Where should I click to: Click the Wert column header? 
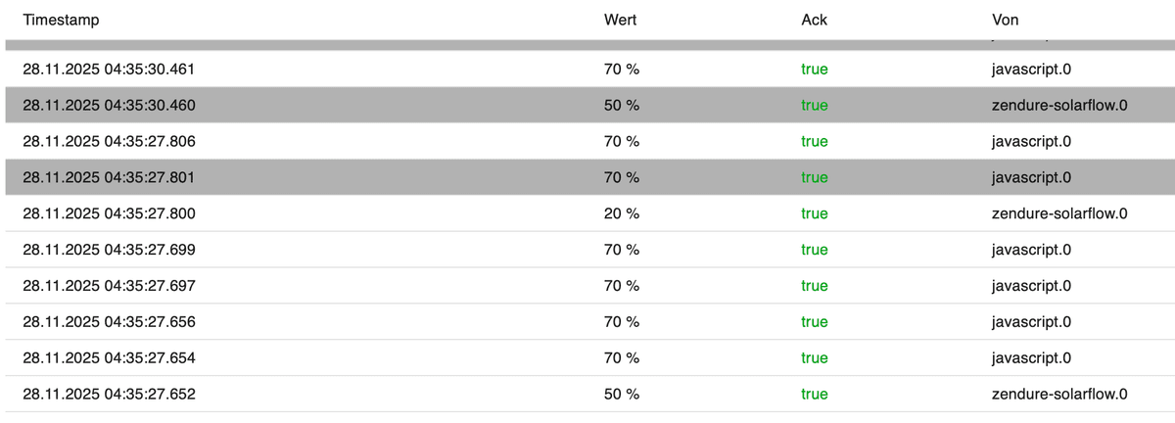(x=621, y=20)
